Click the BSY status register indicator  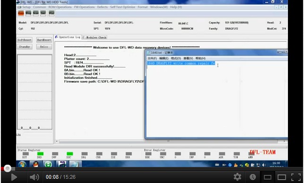pyautogui.click(x=25, y=154)
